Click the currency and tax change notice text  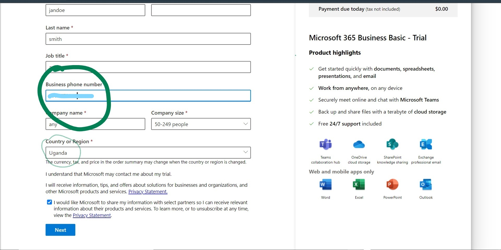pos(146,162)
